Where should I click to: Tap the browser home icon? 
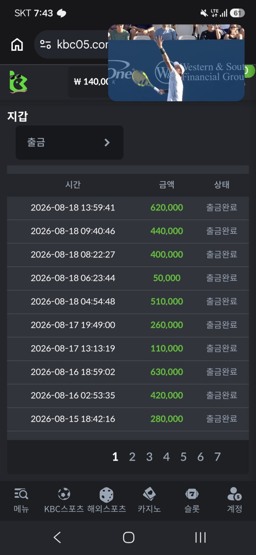click(17, 44)
